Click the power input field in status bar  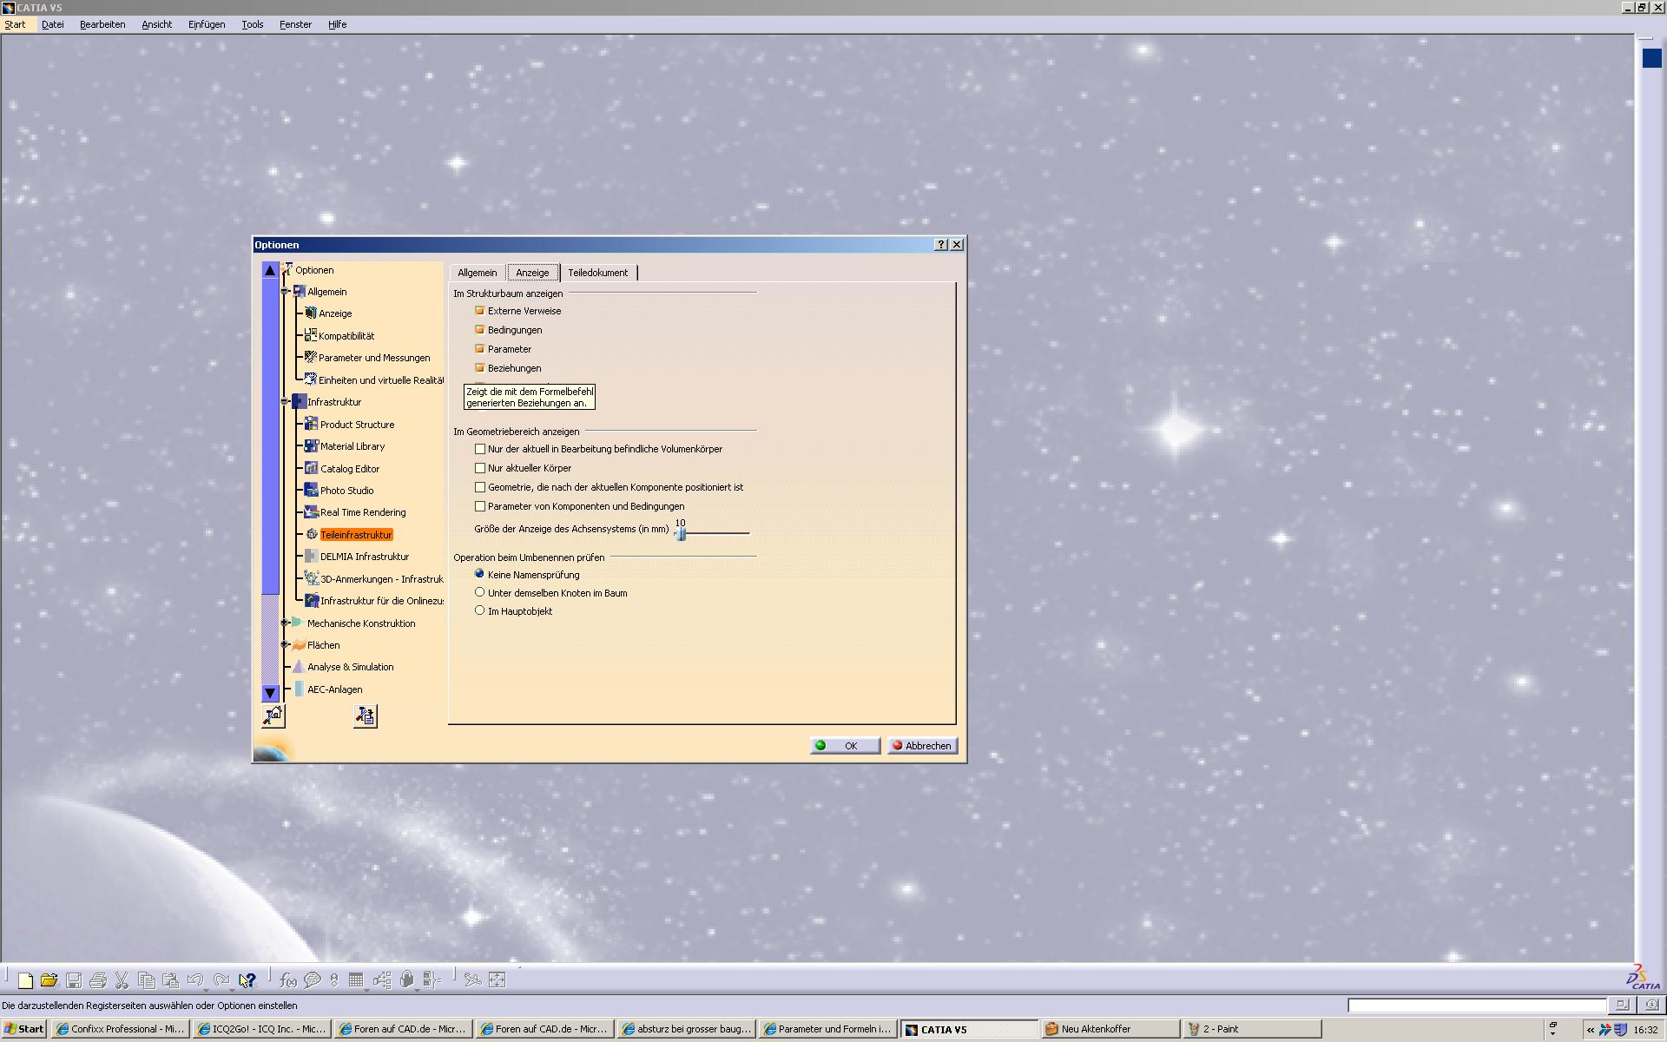click(1476, 1006)
